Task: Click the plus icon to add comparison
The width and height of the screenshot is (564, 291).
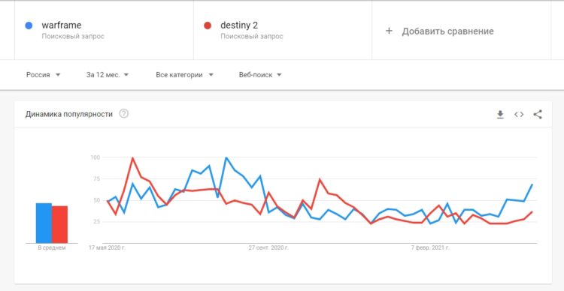Action: (x=389, y=31)
